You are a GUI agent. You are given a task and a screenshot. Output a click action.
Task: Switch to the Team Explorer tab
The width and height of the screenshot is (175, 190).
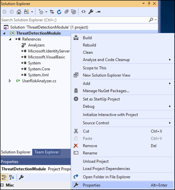pyautogui.click(x=47, y=152)
